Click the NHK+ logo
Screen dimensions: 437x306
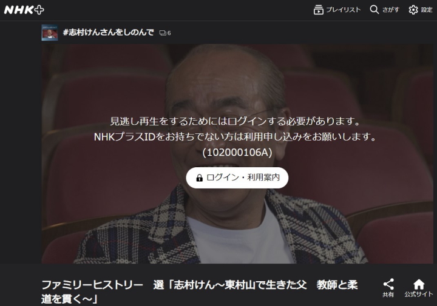pos(24,10)
